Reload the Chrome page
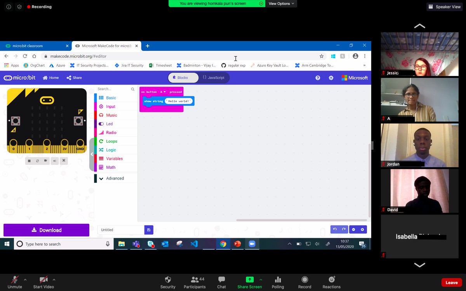The height and width of the screenshot is (291, 466). pyautogui.click(x=25, y=56)
